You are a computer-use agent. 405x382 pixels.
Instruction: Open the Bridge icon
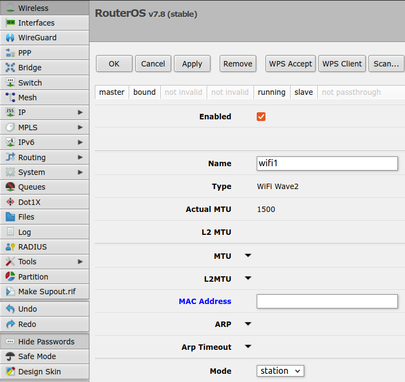[x=10, y=68]
